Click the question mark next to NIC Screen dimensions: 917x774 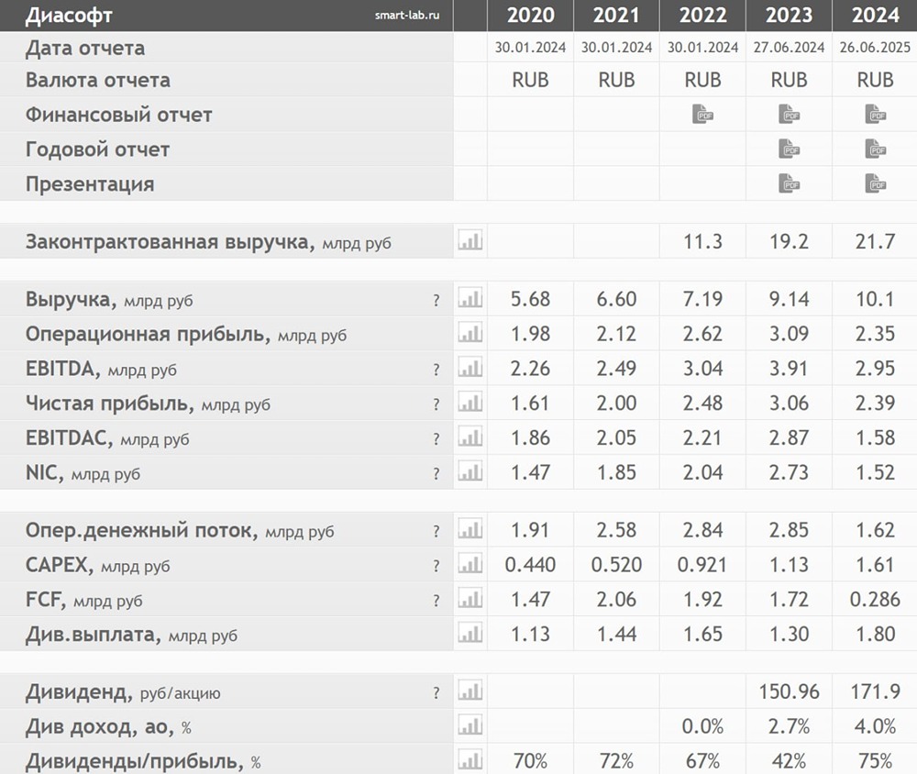click(x=436, y=474)
